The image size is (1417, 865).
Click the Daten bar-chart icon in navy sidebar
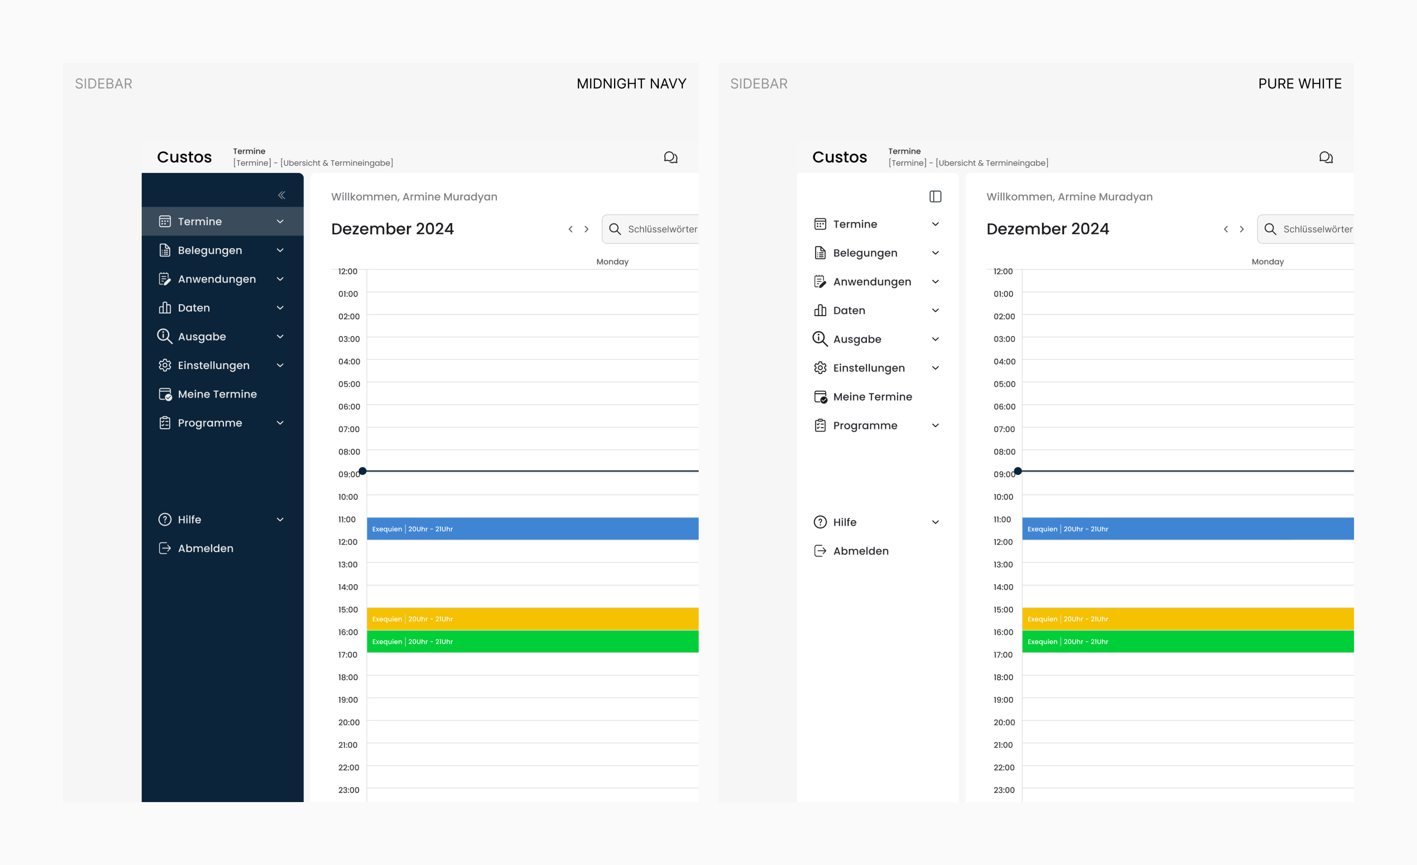tap(165, 308)
